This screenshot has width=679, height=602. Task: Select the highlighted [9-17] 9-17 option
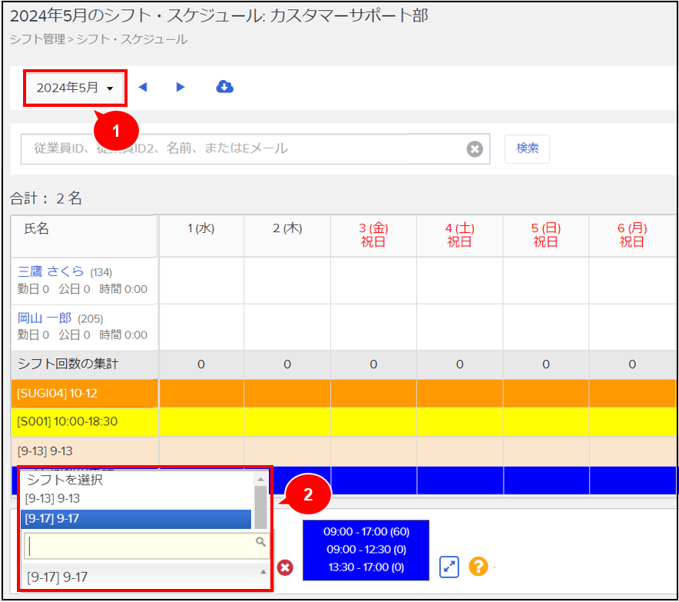click(x=53, y=519)
